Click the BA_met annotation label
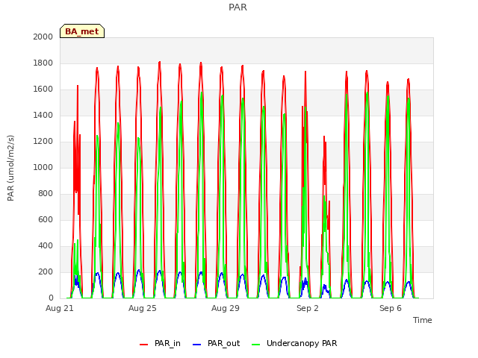478x358 pixels. (82, 31)
